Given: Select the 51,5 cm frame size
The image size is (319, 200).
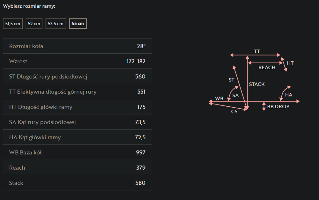Looking at the screenshot, I should click(13, 24).
